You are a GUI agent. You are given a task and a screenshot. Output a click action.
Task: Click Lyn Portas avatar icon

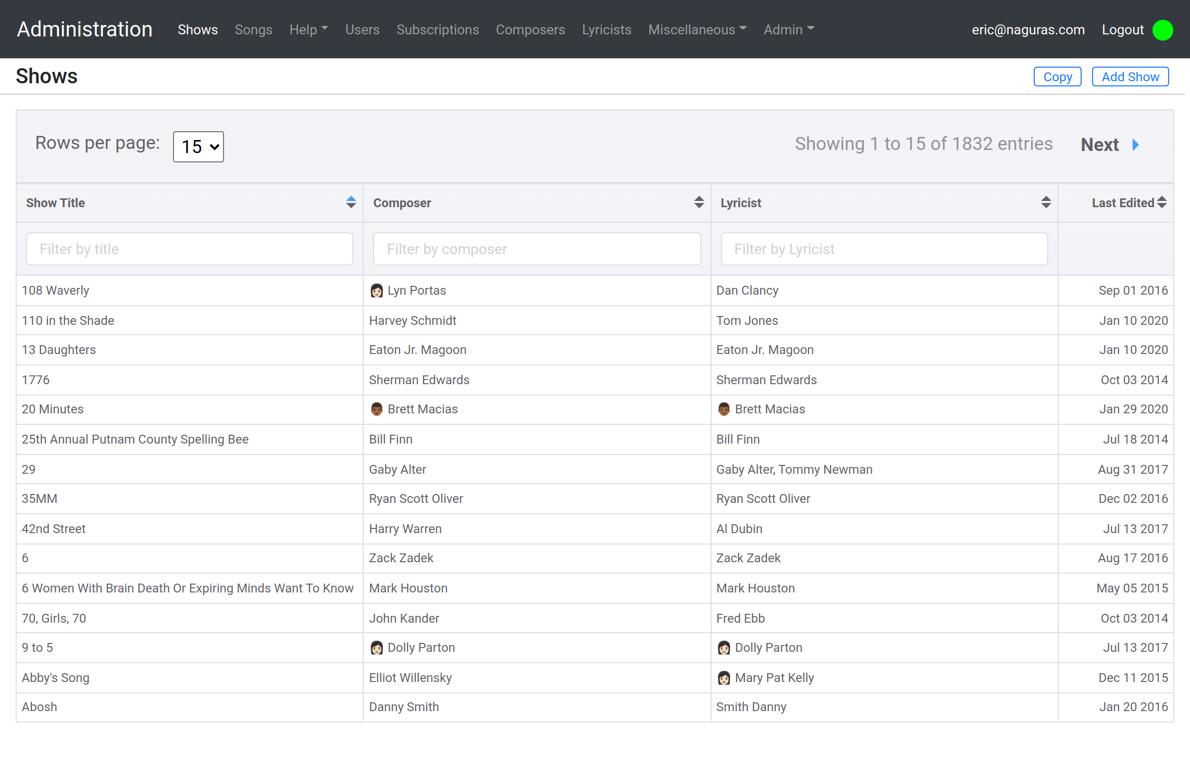point(376,290)
